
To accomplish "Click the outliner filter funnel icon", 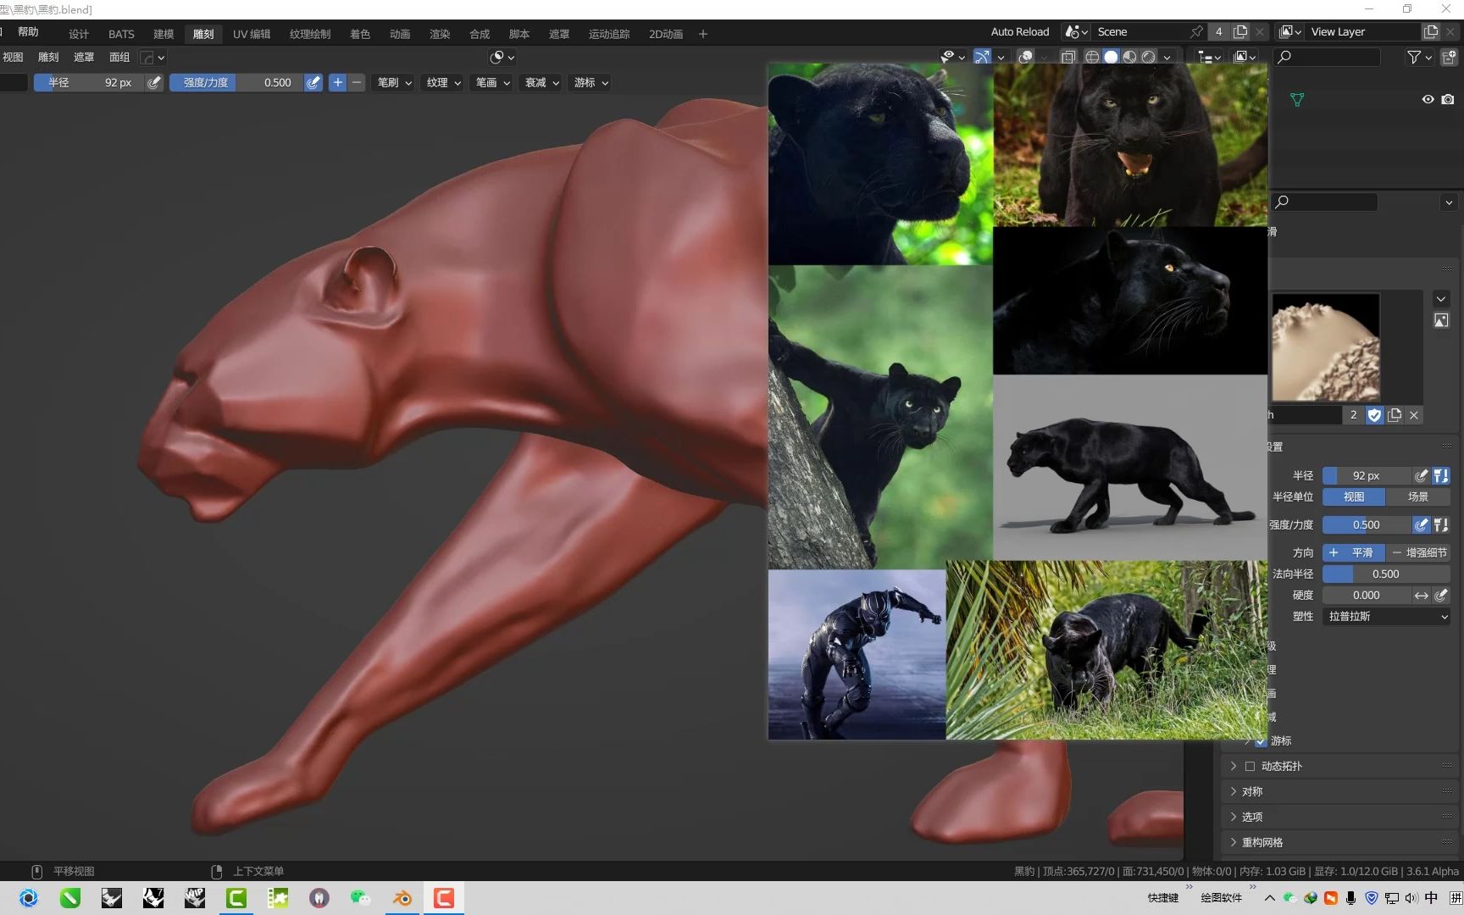I will pos(1413,57).
